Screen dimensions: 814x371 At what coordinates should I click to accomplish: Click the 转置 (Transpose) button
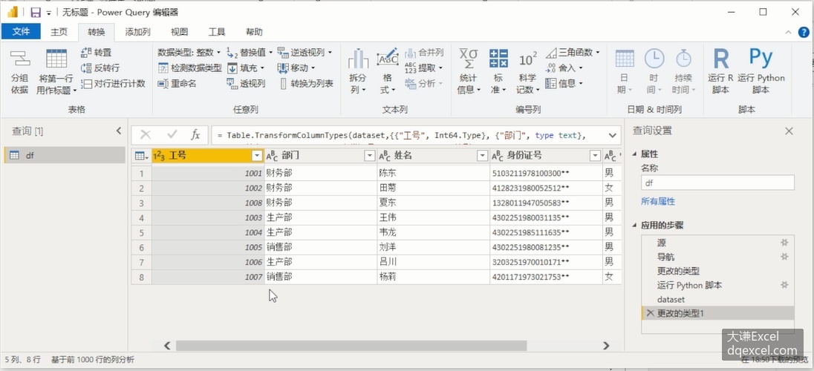click(x=97, y=53)
